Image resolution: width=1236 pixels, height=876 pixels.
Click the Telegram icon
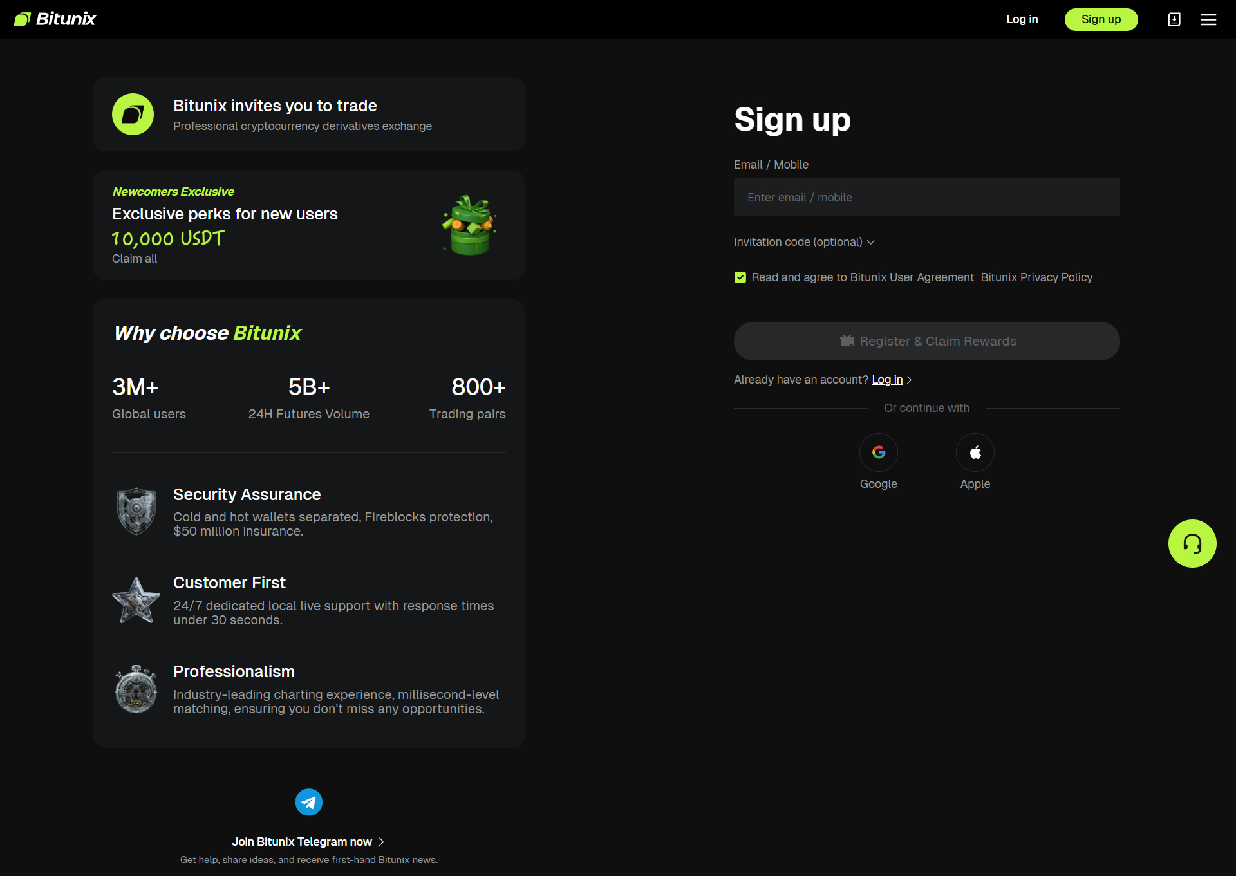[309, 802]
